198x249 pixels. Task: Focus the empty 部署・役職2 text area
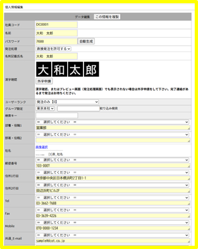113,140
